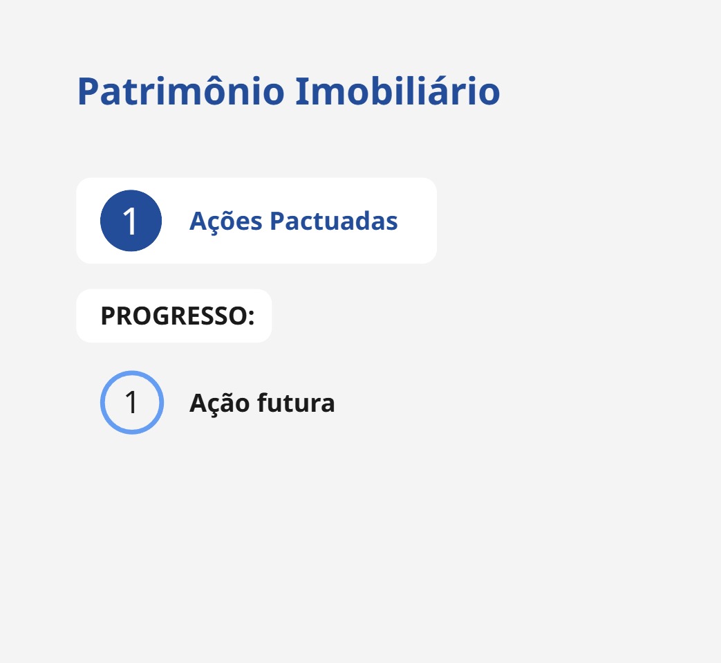Click the outlined light-blue step 1 circle
The height and width of the screenshot is (663, 721).
click(131, 402)
